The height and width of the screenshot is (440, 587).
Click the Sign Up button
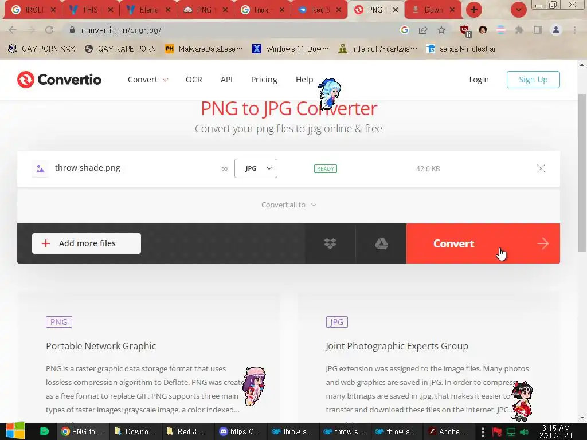533,80
